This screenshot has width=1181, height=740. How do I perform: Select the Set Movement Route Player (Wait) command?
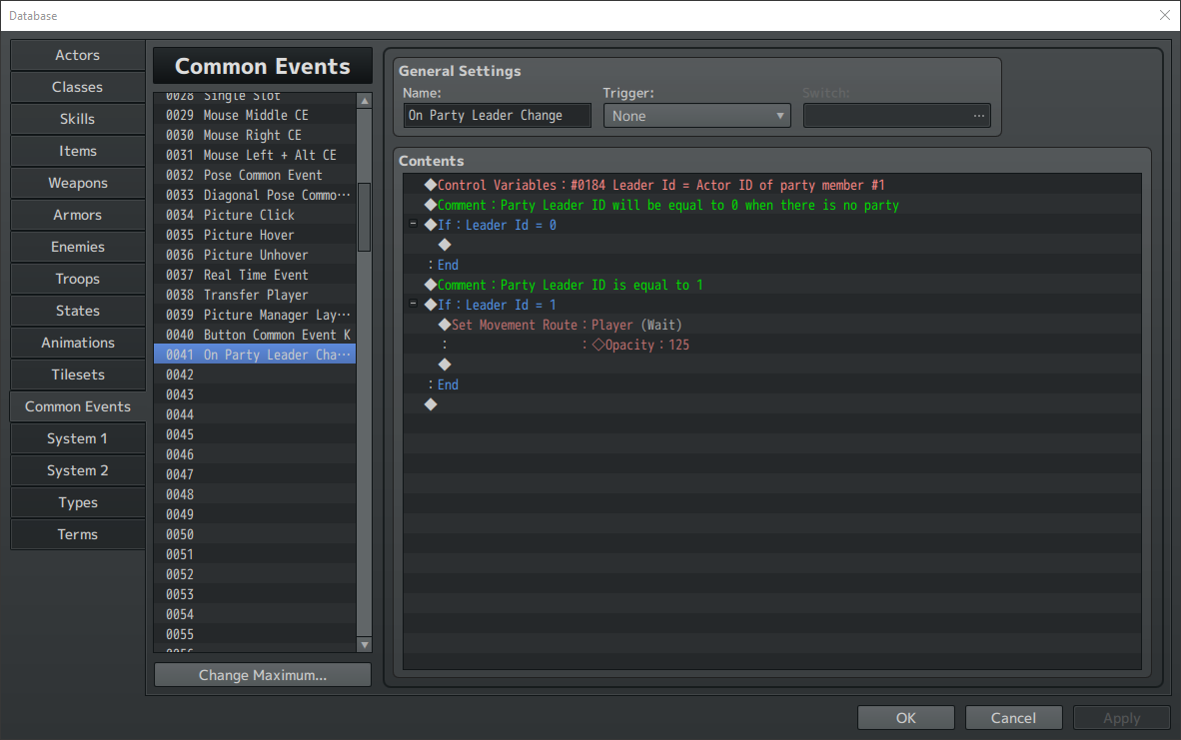coord(772,325)
